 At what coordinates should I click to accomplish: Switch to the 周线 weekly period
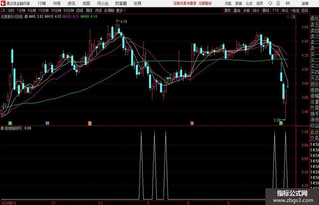pyautogui.click(x=89, y=10)
